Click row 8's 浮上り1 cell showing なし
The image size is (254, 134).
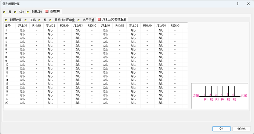click(x=23, y=57)
